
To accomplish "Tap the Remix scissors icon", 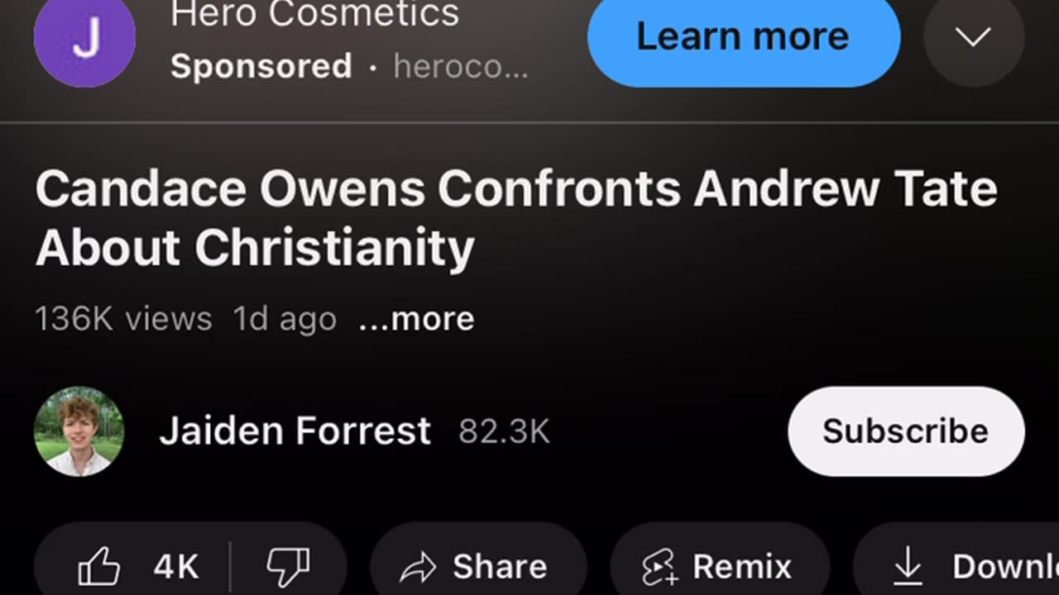I will (x=659, y=568).
